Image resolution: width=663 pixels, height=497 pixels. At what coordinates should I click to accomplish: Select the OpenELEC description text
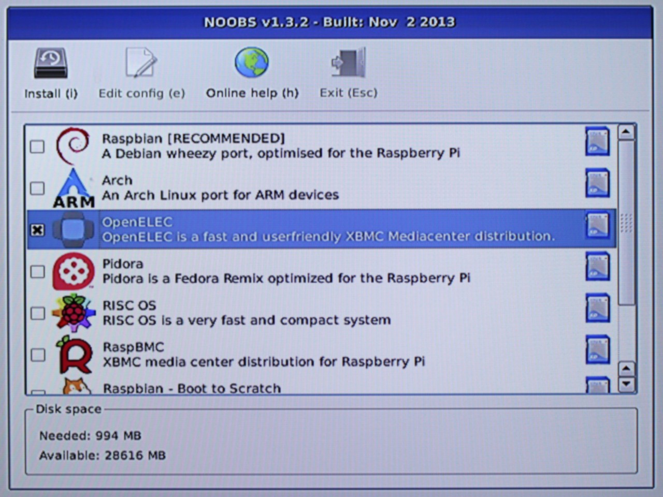click(328, 237)
